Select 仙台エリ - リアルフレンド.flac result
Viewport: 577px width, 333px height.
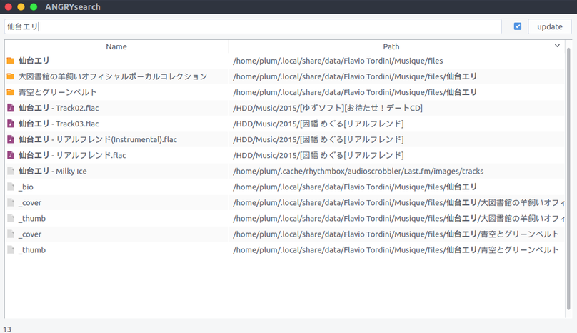click(71, 155)
